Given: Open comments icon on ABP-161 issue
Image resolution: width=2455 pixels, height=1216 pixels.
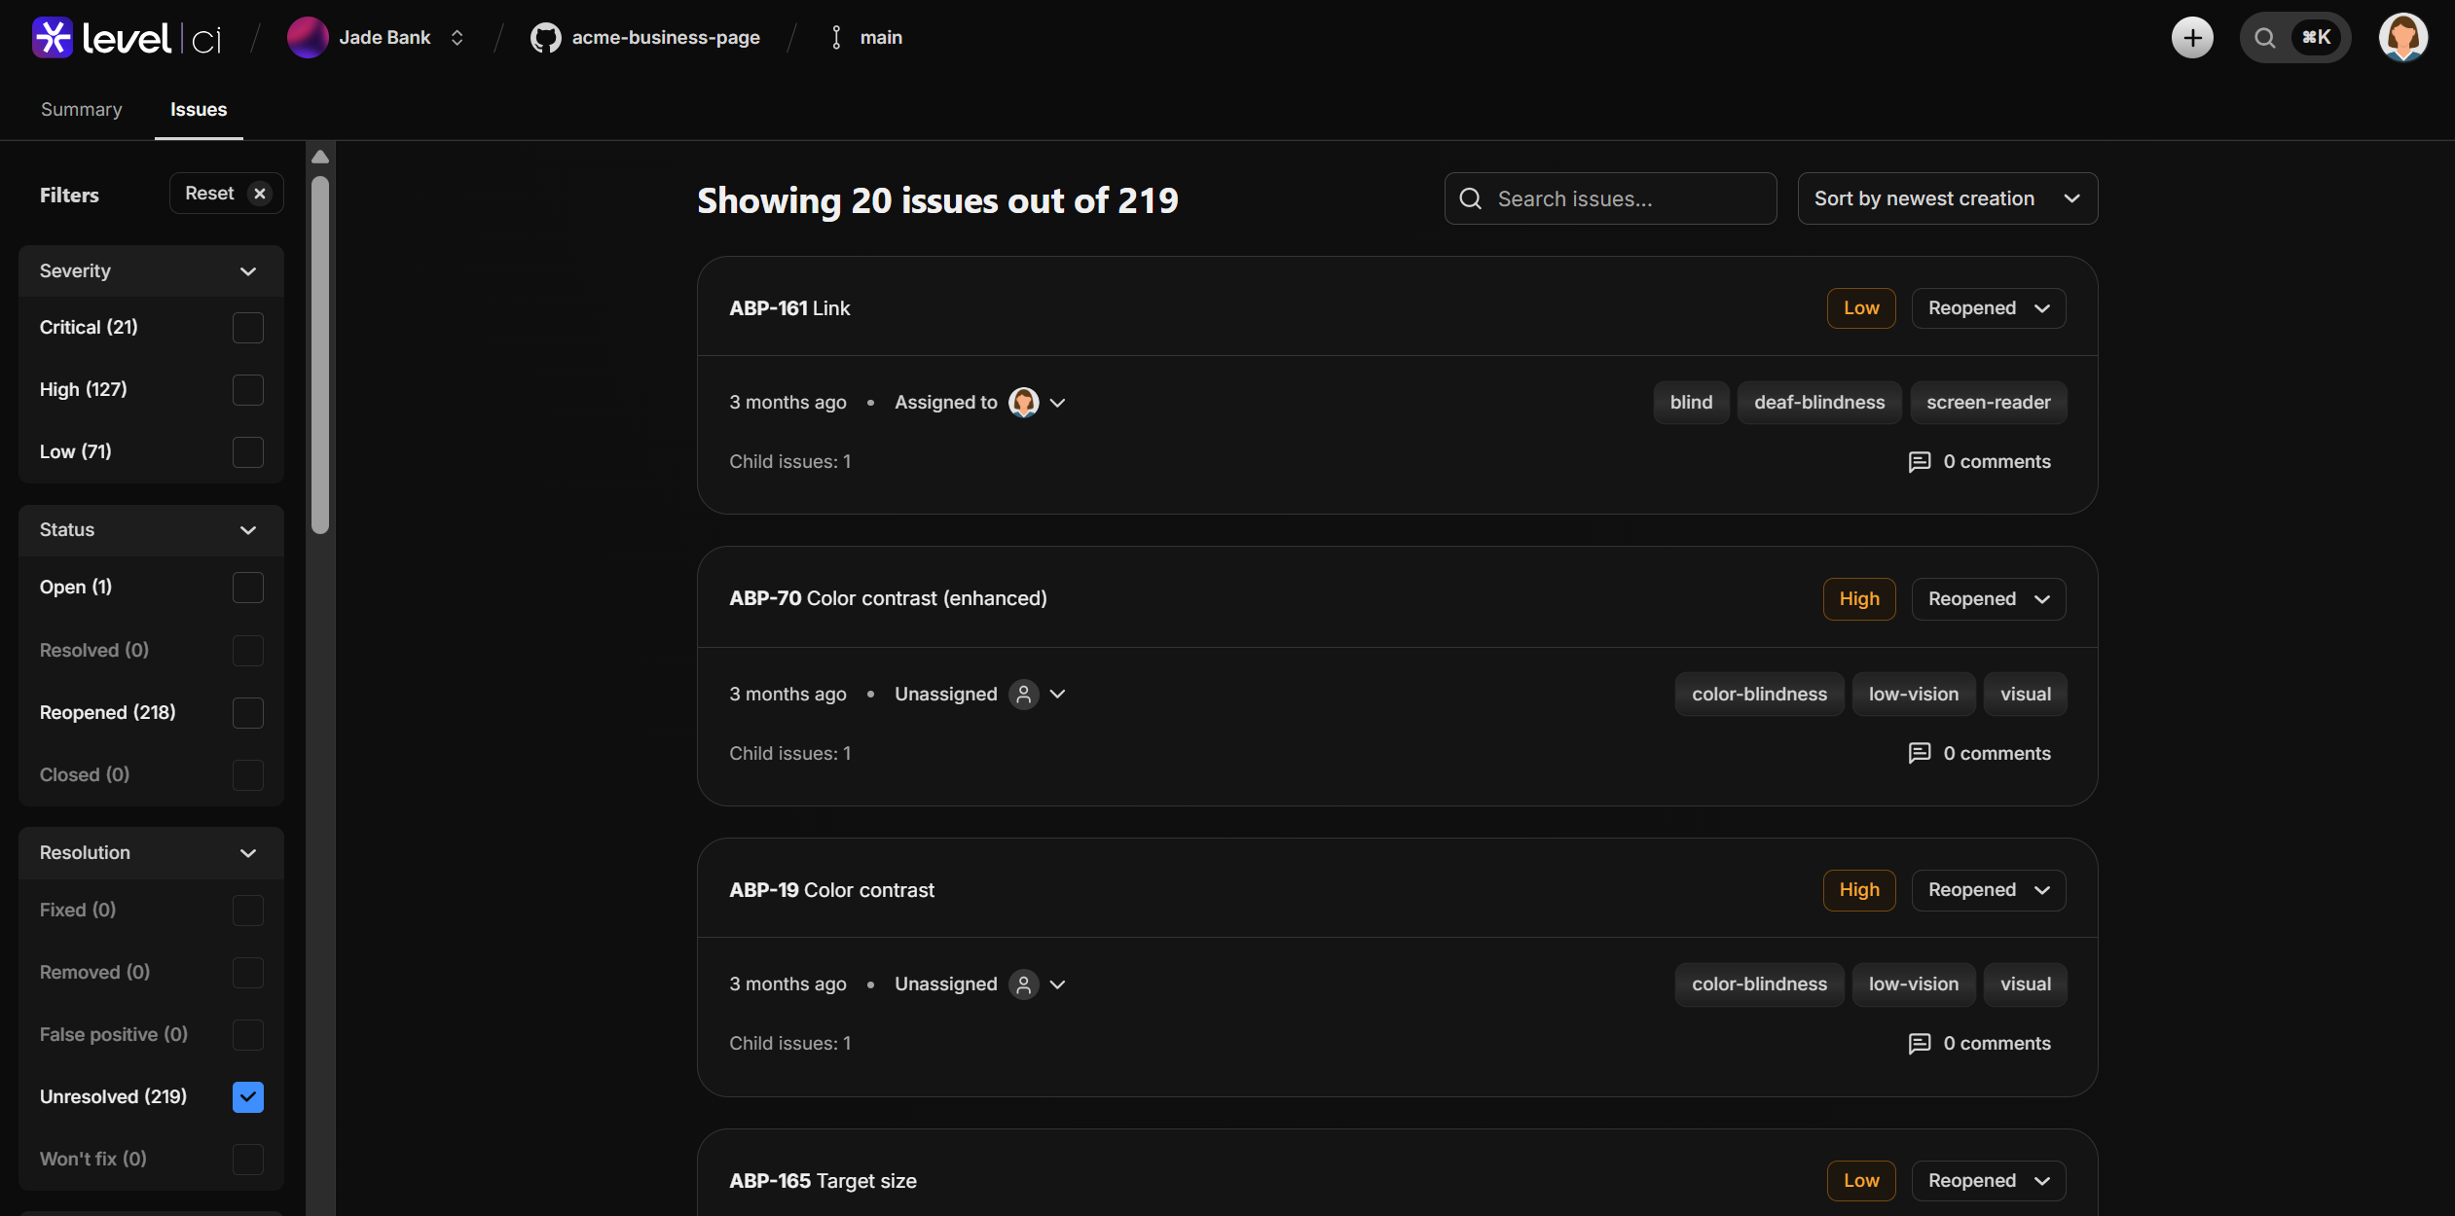Looking at the screenshot, I should pos(1919,462).
